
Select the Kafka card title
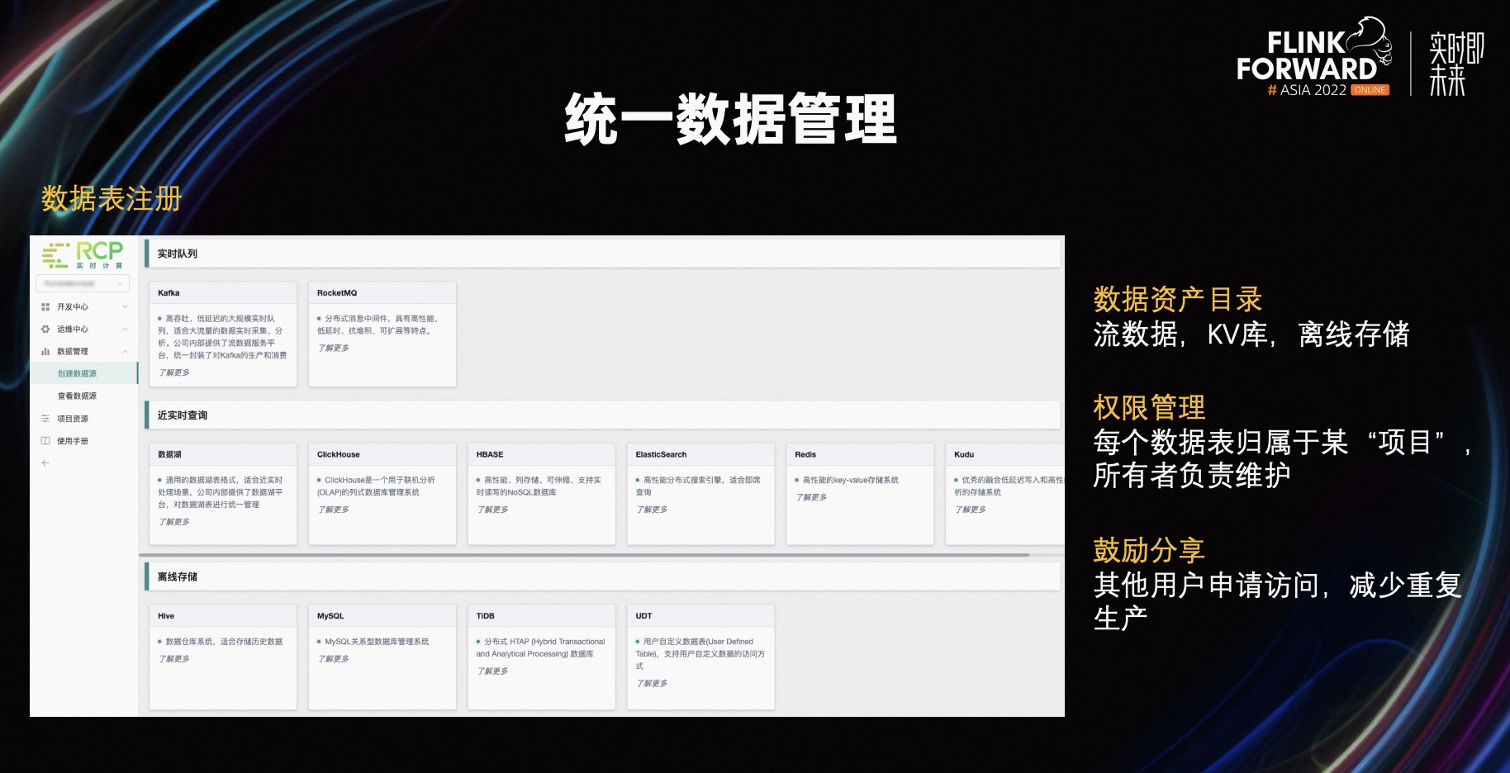click(x=169, y=293)
